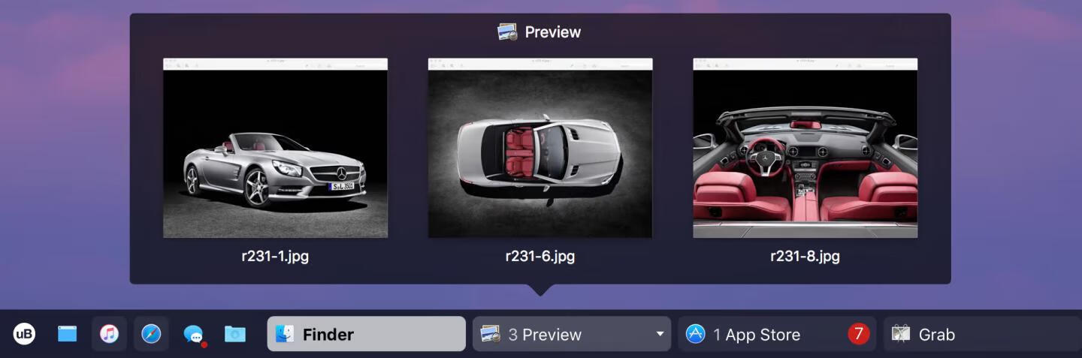Click the Grab task button label
The width and height of the screenshot is (1082, 358).
tap(936, 335)
